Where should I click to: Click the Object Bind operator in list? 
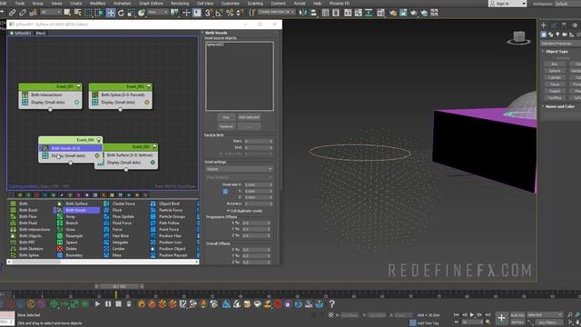coord(169,203)
